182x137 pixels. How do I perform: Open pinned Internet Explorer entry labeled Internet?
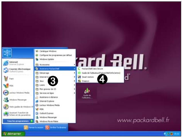tap(17, 63)
